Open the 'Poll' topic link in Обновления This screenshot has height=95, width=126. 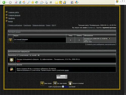click(x=89, y=40)
